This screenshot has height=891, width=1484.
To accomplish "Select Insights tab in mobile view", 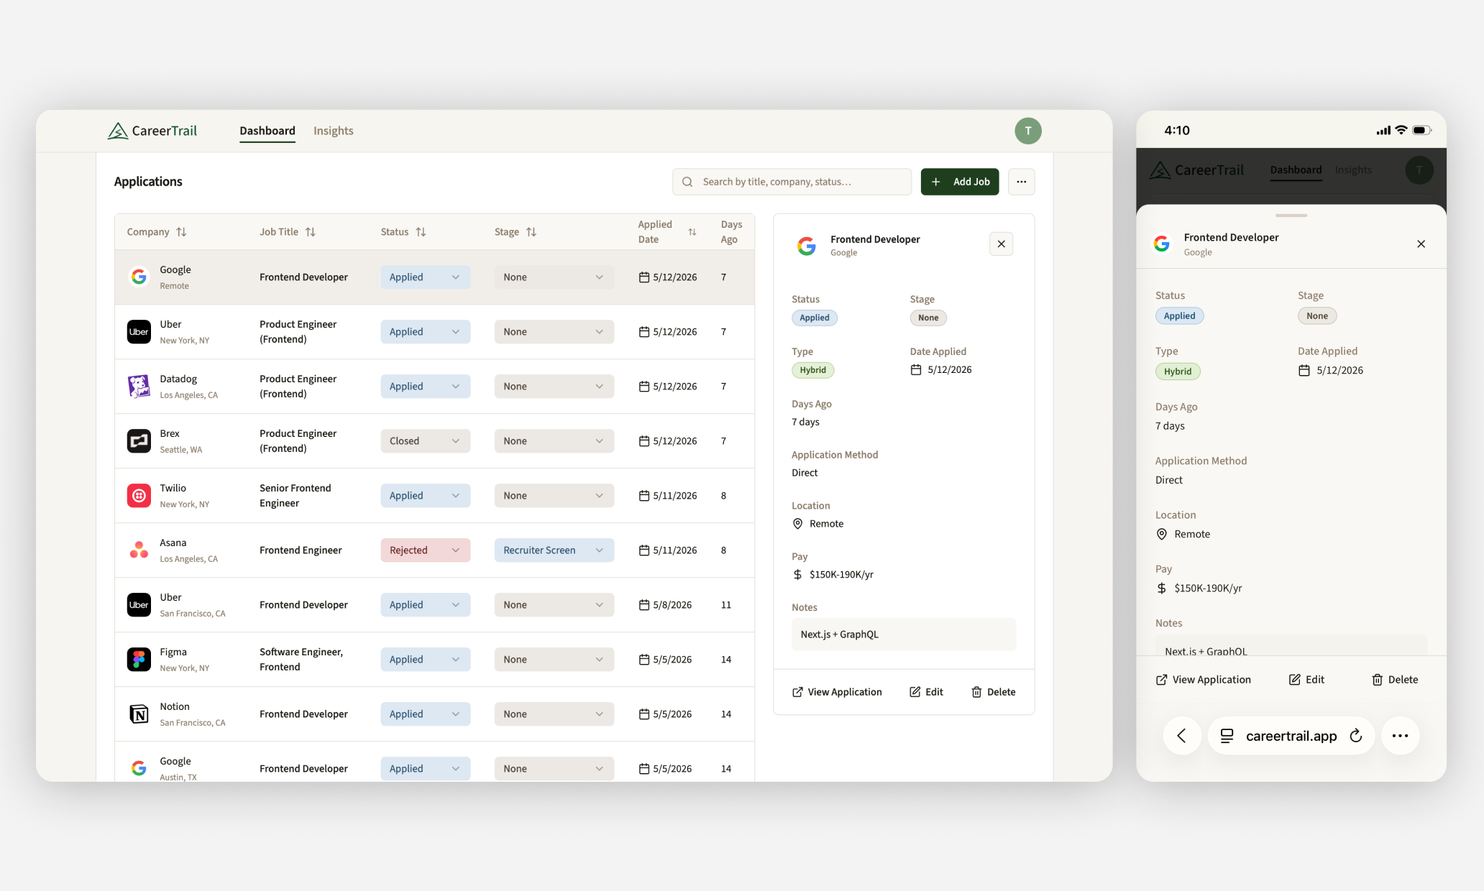I will click(x=1353, y=170).
